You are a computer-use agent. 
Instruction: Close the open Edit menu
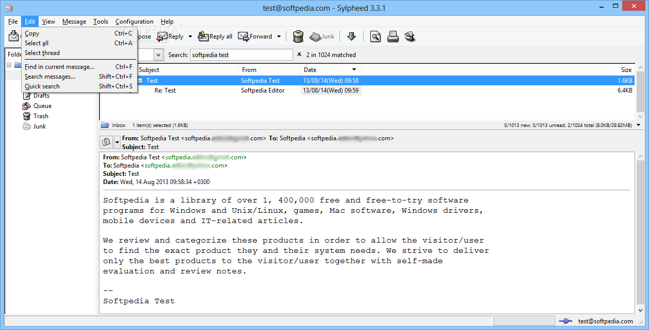30,22
